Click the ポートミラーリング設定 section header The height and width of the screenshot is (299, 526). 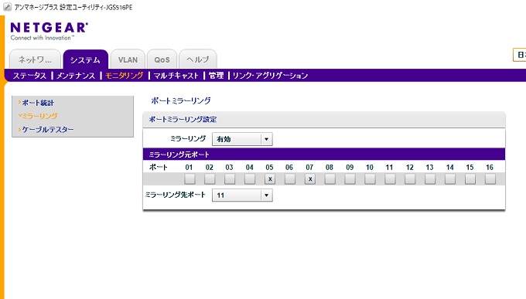pos(324,119)
